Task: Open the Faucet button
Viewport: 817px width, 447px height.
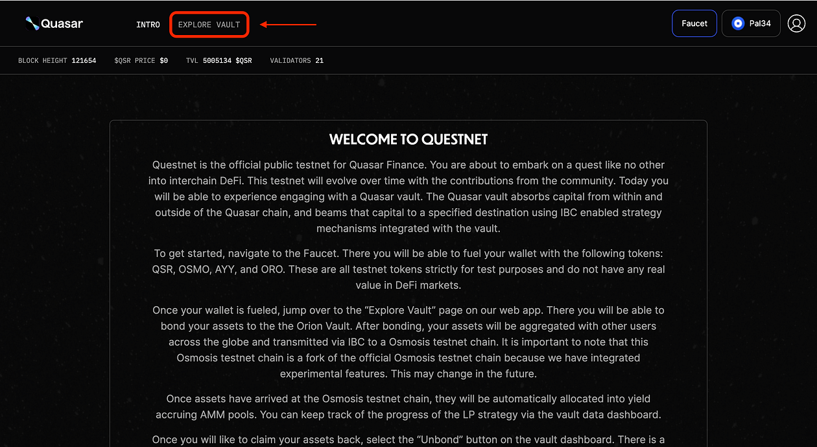Action: tap(694, 23)
